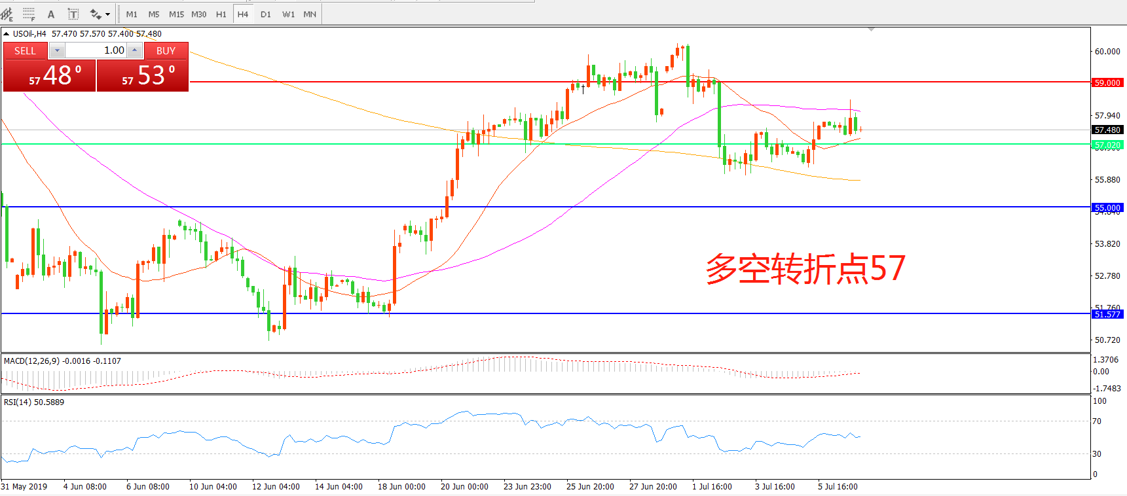Select the H1 timeframe
This screenshot has height=496, width=1127.
[221, 14]
